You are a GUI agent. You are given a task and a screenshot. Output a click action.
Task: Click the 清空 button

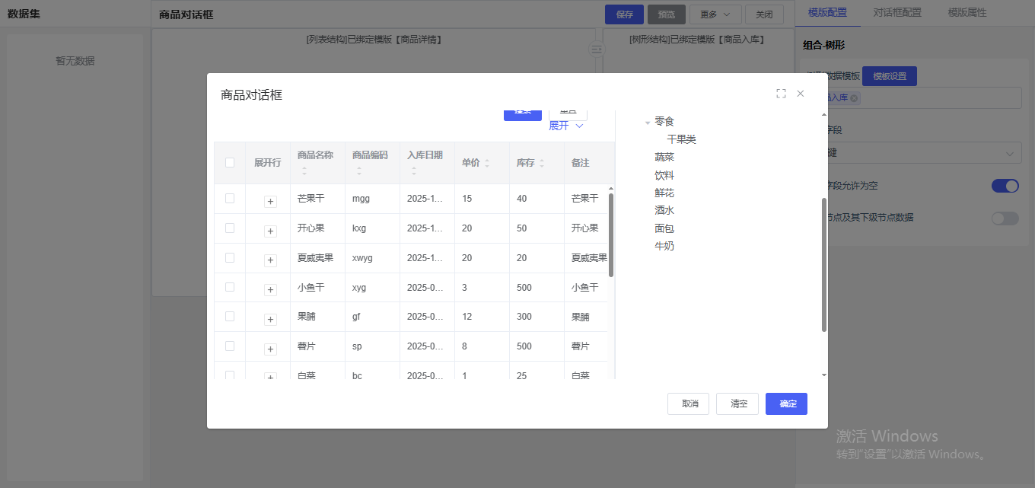[737, 403]
